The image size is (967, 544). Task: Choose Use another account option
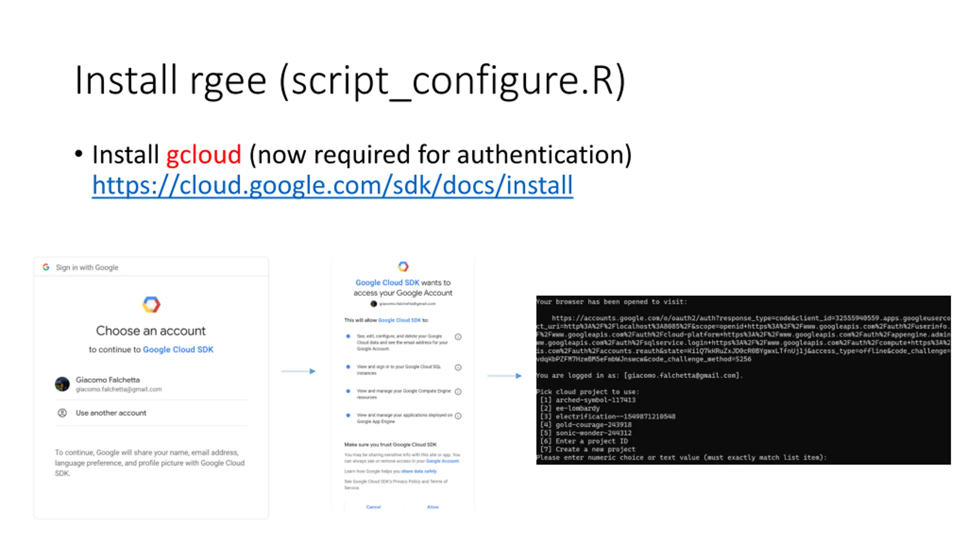pos(151,413)
